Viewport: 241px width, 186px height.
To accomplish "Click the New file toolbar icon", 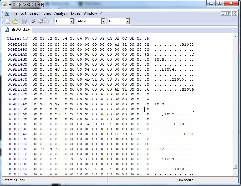I will tap(8, 21).
